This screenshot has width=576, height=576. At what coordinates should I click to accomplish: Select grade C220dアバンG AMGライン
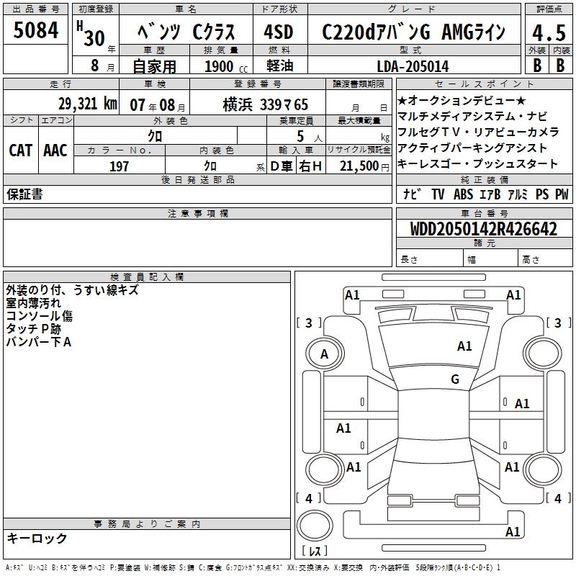click(x=413, y=32)
